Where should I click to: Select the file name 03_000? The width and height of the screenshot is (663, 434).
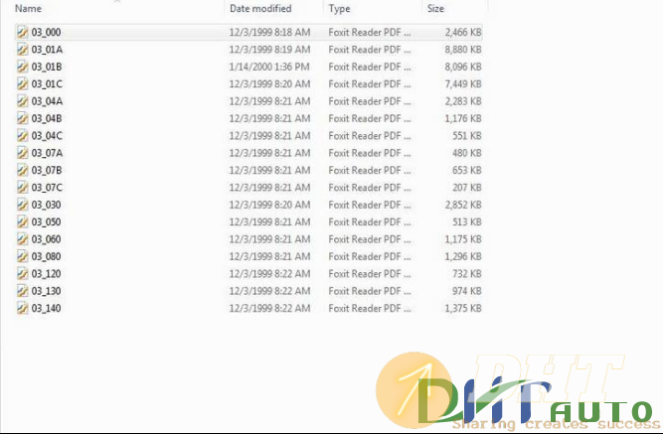(46, 32)
